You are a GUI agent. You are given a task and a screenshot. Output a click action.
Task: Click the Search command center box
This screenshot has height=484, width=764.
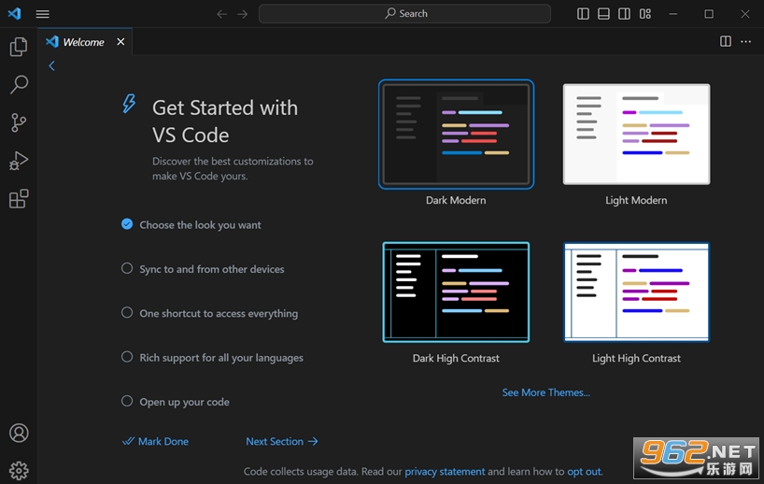(405, 14)
